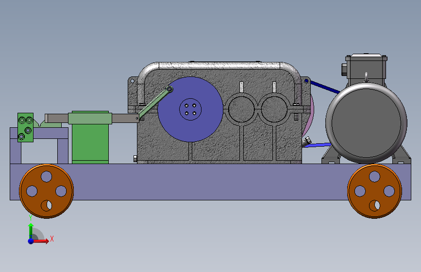Select the dark green support block under the sleeve

click(x=90, y=143)
